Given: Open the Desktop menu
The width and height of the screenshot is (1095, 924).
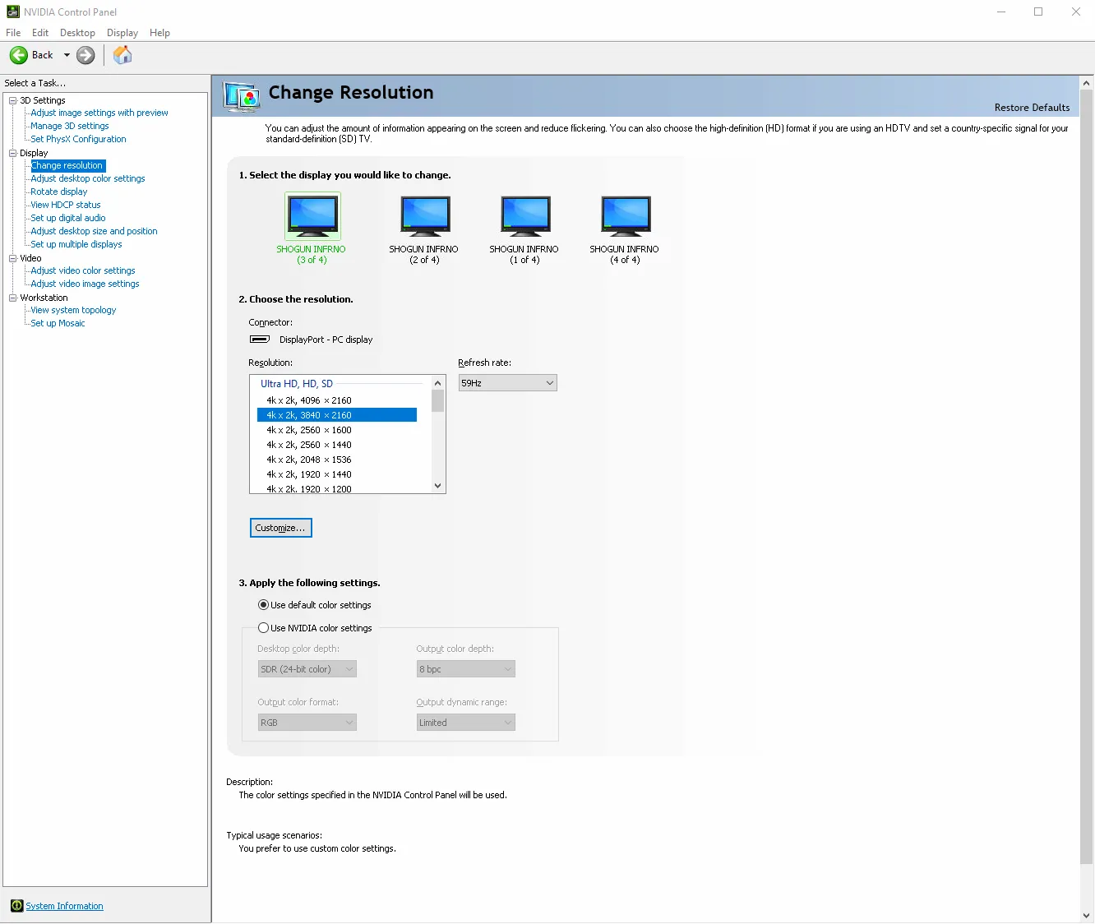Looking at the screenshot, I should pyautogui.click(x=77, y=33).
